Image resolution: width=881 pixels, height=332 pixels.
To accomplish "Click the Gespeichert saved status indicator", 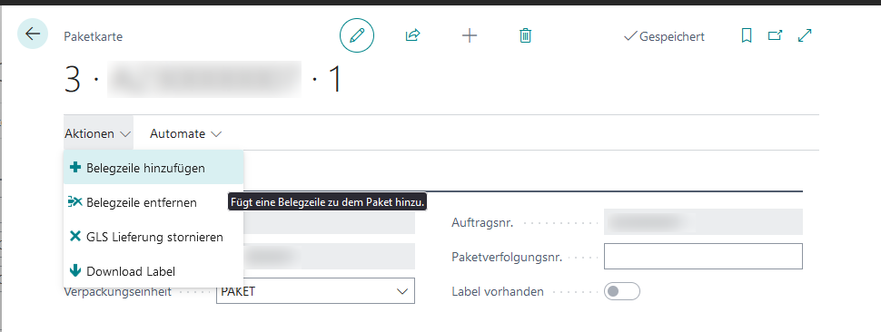I will [x=664, y=36].
